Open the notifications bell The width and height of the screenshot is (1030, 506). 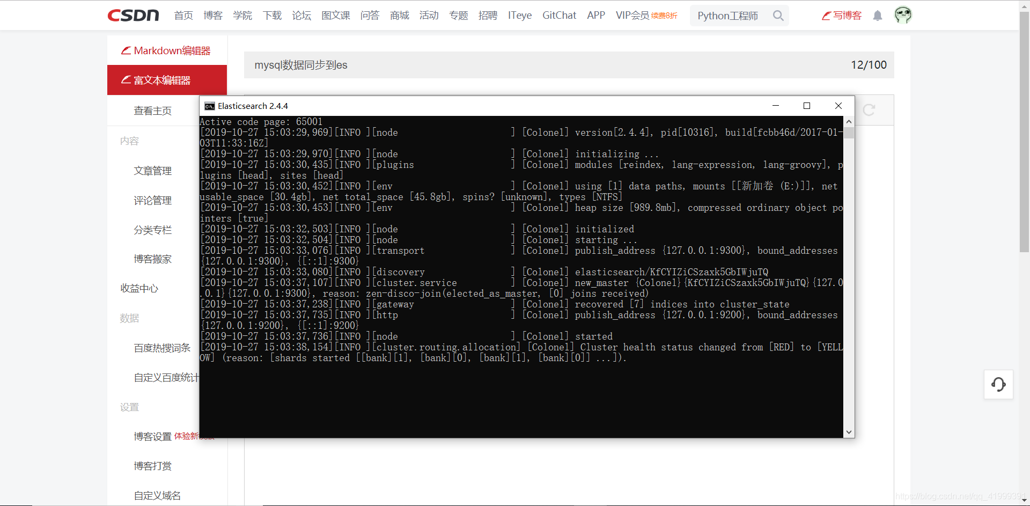878,16
